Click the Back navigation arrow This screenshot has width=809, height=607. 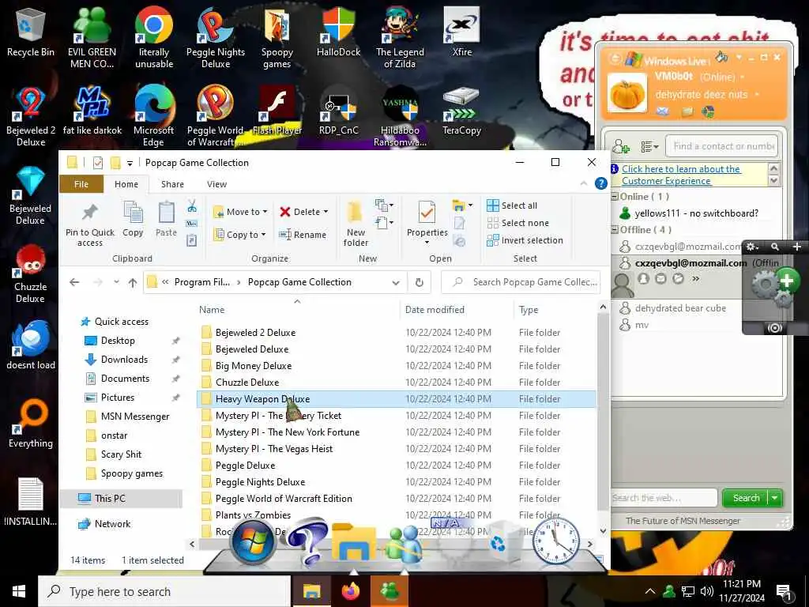click(74, 282)
